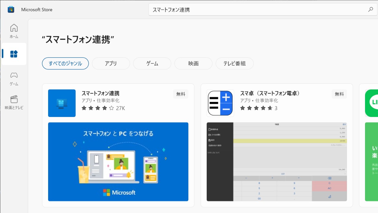Viewport: 378px width, 213px height.
Task: Click アプリ・仕事効率化 under スマ卓
Action: [259, 100]
